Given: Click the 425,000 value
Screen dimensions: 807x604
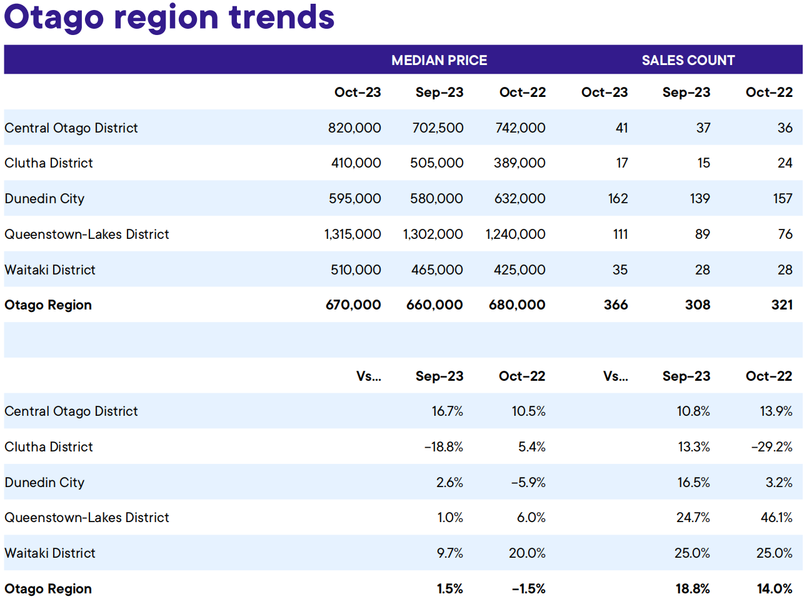Looking at the screenshot, I should 519,269.
